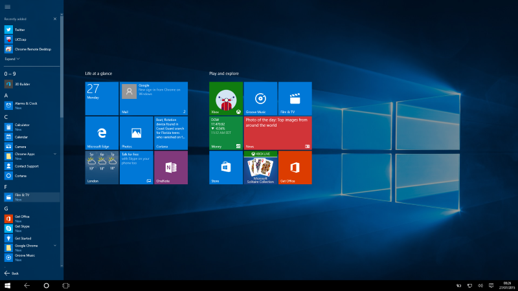Open the Microsoft Edge tile

(102, 133)
